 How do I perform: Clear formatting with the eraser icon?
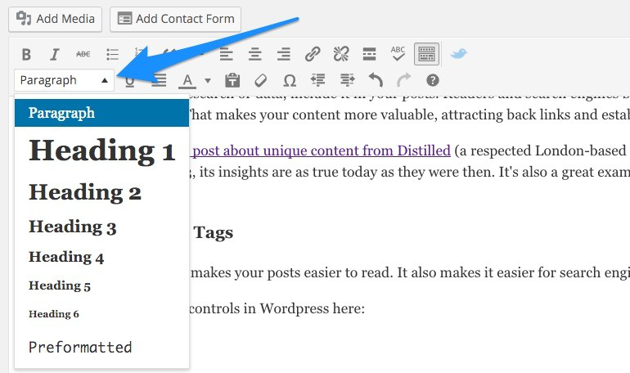tap(260, 80)
